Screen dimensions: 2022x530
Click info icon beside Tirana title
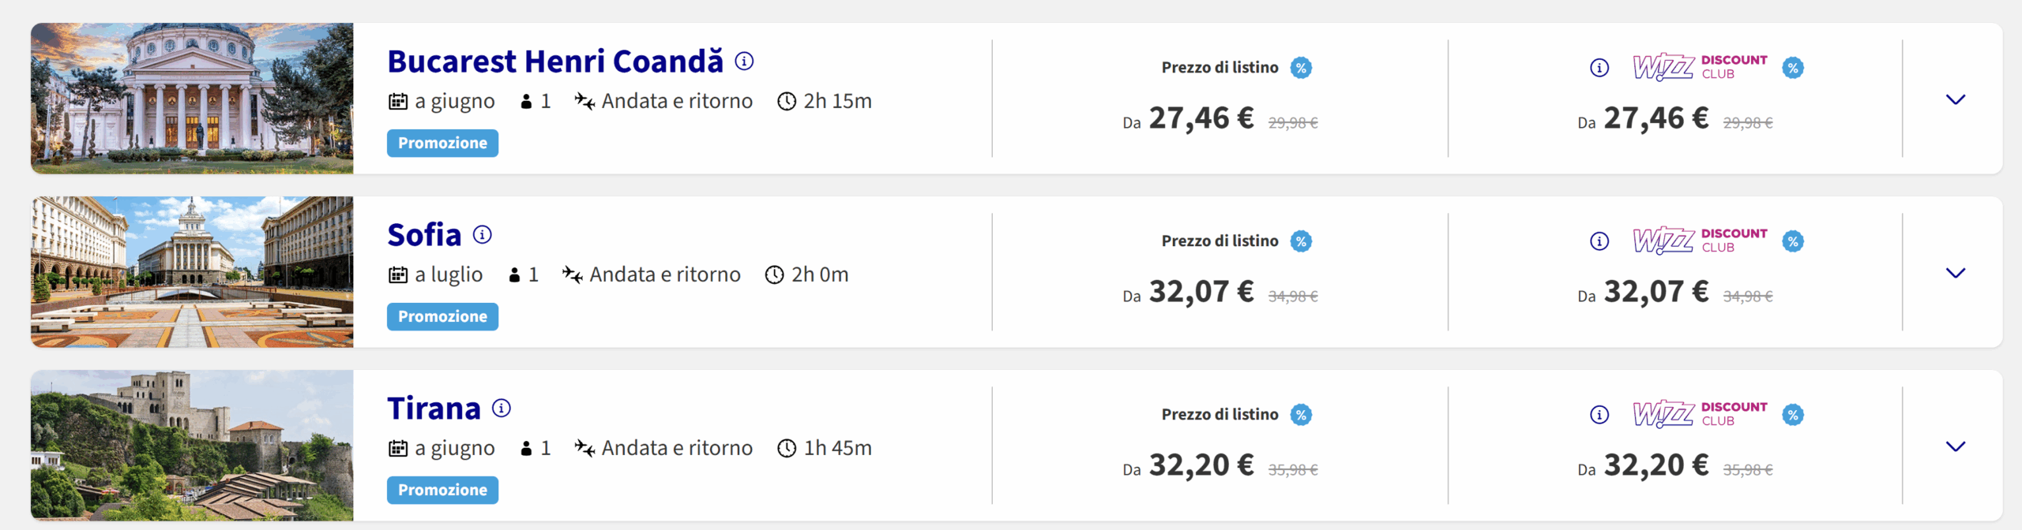pos(502,408)
